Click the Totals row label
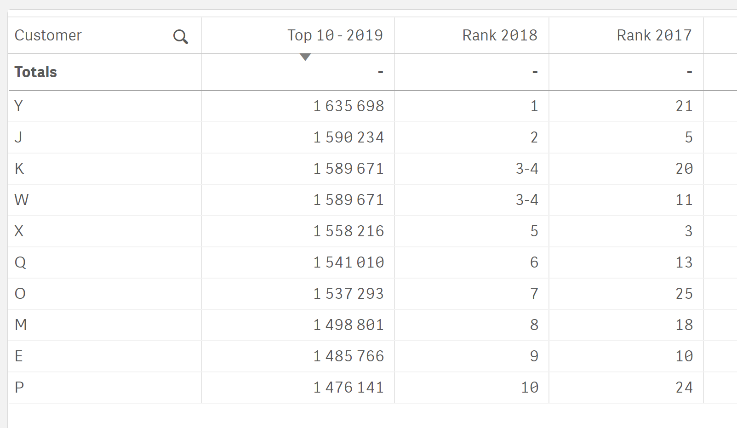This screenshot has height=428, width=737. pyautogui.click(x=36, y=72)
